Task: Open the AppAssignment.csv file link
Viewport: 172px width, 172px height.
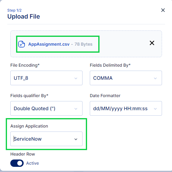Action: click(x=49, y=44)
